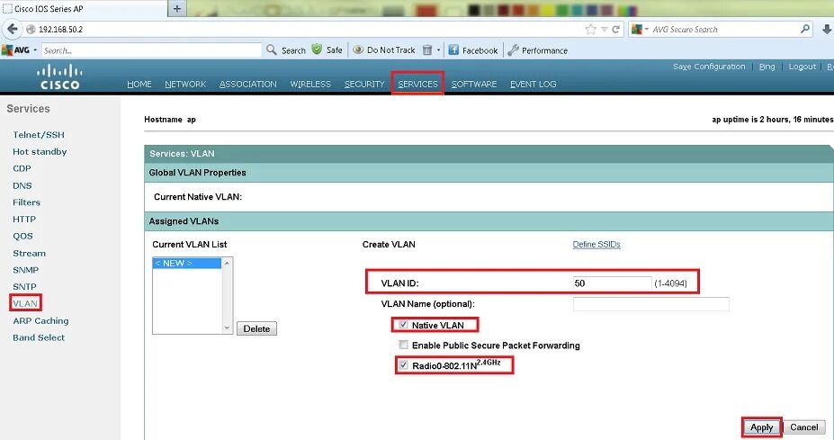Screen dimensions: 834x440
Task: Open VLAN services page
Action: pyautogui.click(x=25, y=303)
